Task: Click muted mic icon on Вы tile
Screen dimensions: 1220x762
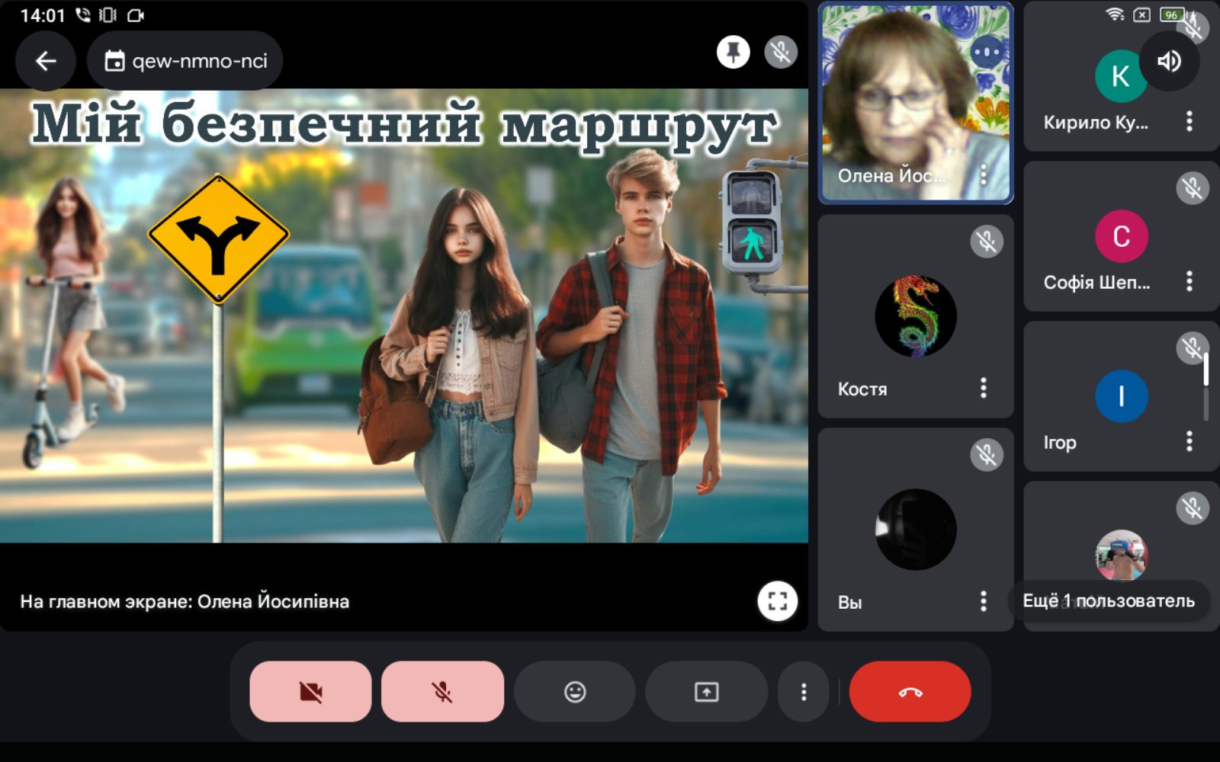Action: (x=987, y=455)
